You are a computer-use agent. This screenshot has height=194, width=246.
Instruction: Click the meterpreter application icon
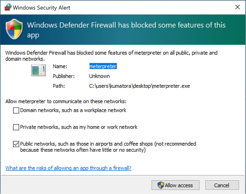[38, 70]
